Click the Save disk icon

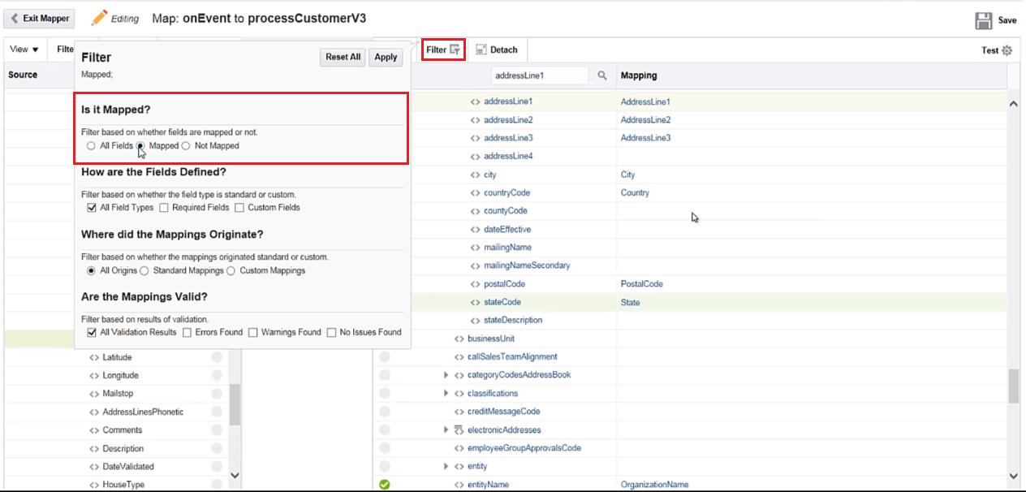click(984, 21)
